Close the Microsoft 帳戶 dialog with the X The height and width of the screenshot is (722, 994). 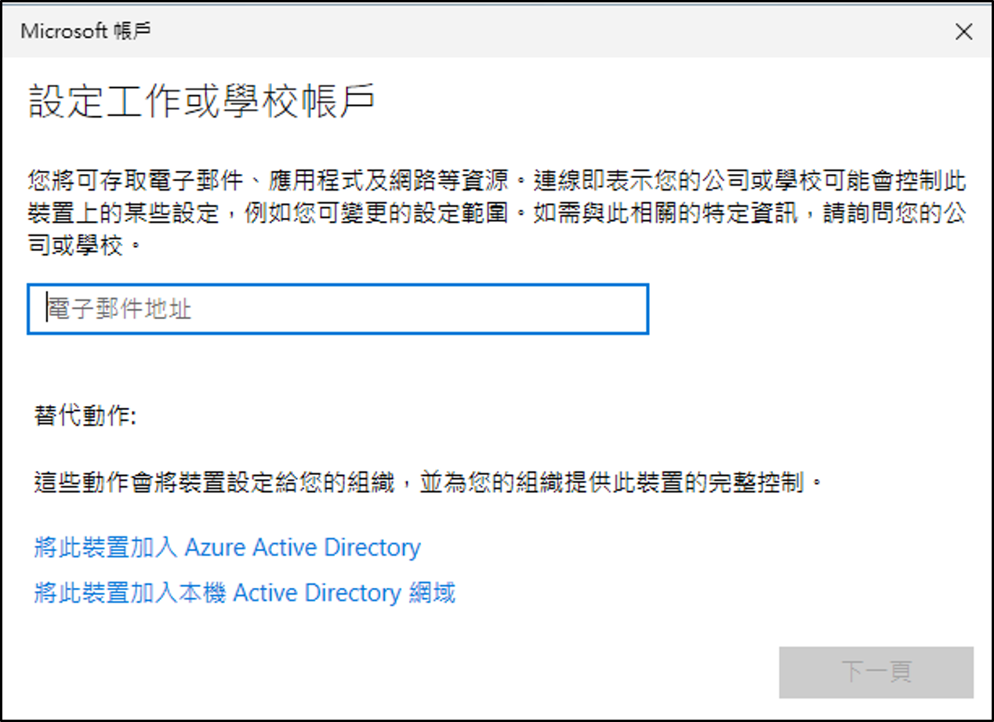963,31
